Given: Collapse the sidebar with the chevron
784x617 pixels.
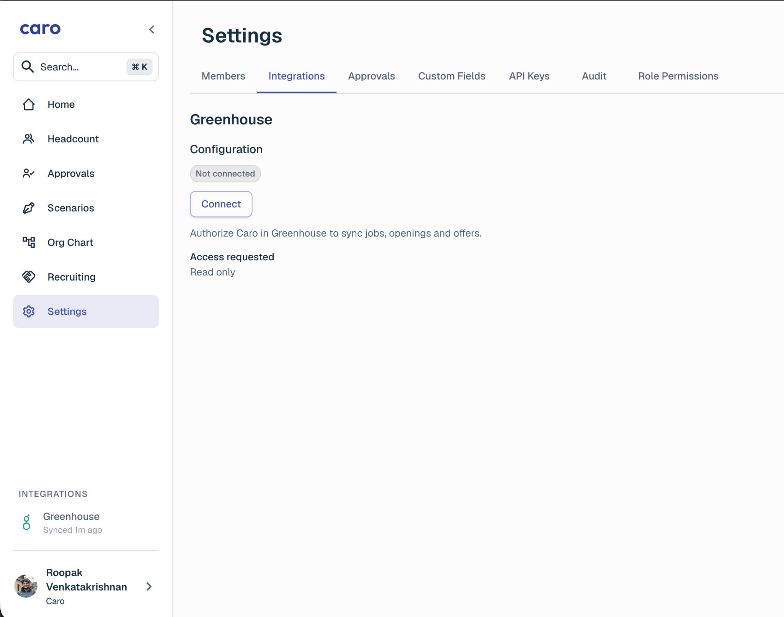Looking at the screenshot, I should coord(152,29).
